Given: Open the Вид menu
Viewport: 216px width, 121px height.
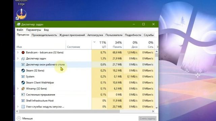Looking at the screenshot, I should point(46,30).
